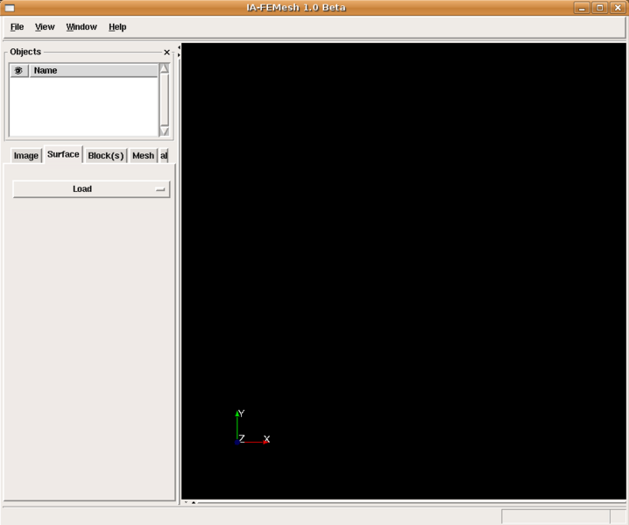Click the XYZ orientation axes widget
The height and width of the screenshot is (525, 629).
click(251, 429)
